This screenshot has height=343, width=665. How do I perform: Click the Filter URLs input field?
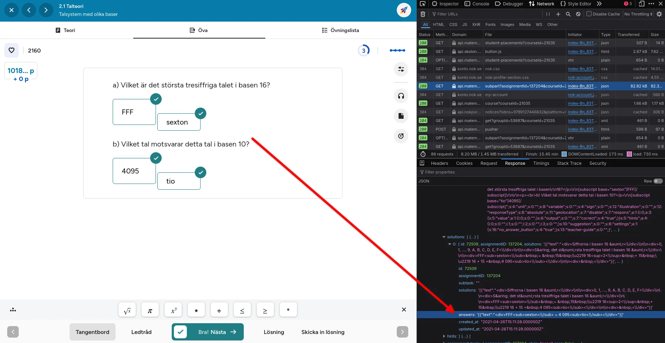click(x=486, y=14)
